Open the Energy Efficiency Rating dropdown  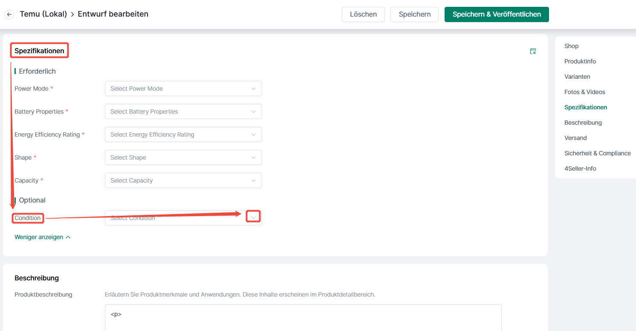[x=183, y=134]
